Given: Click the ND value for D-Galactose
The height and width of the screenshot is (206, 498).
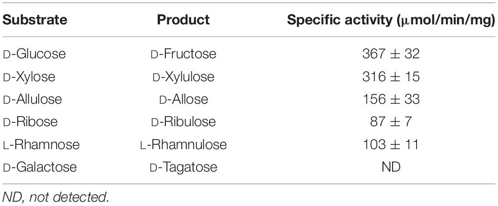Looking at the screenshot, I should [x=391, y=167].
